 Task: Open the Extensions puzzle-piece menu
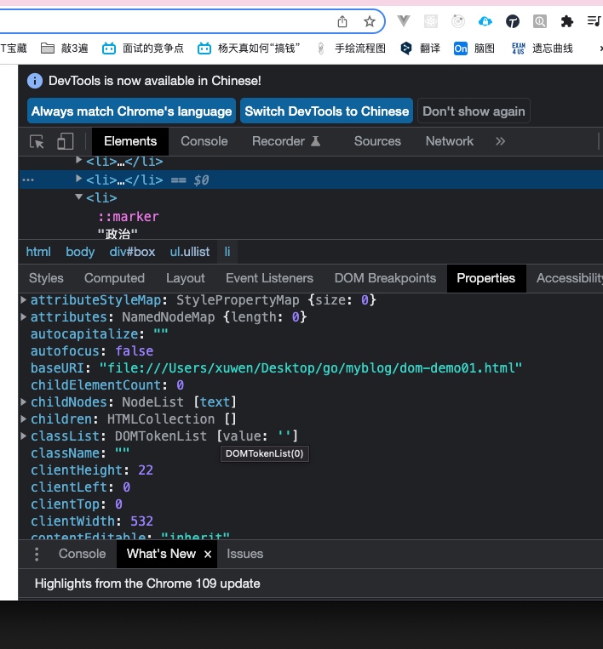coord(566,21)
